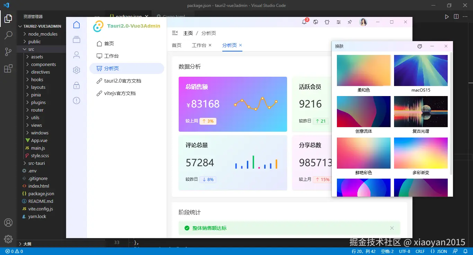Switch language using the En globe icon

coord(315,22)
